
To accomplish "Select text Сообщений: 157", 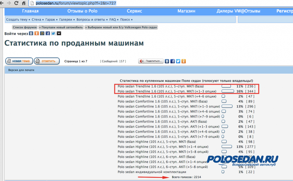I will 113,61.
